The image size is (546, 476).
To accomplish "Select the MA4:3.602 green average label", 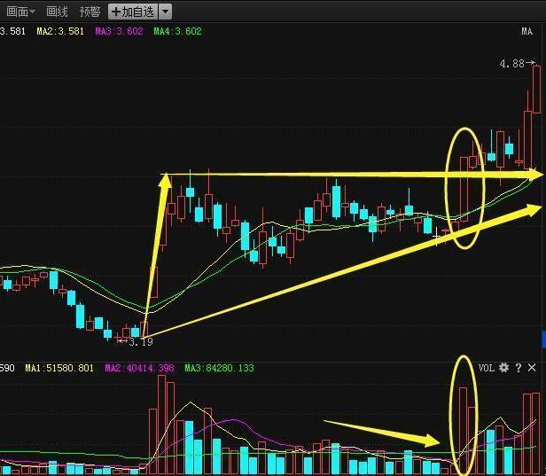I will coord(177,32).
